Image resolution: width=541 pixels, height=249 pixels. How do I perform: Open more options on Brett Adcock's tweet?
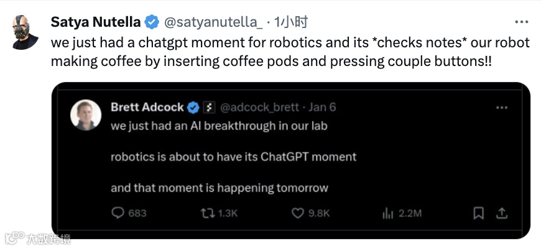[x=502, y=108]
